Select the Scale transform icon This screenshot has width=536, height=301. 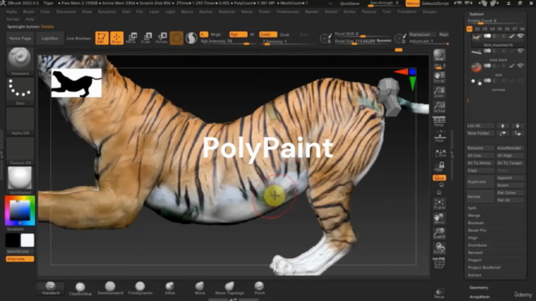[147, 38]
